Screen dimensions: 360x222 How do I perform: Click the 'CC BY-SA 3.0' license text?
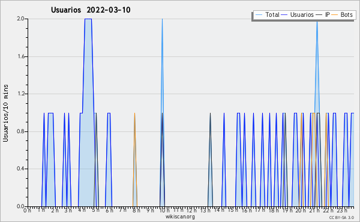click(341, 217)
